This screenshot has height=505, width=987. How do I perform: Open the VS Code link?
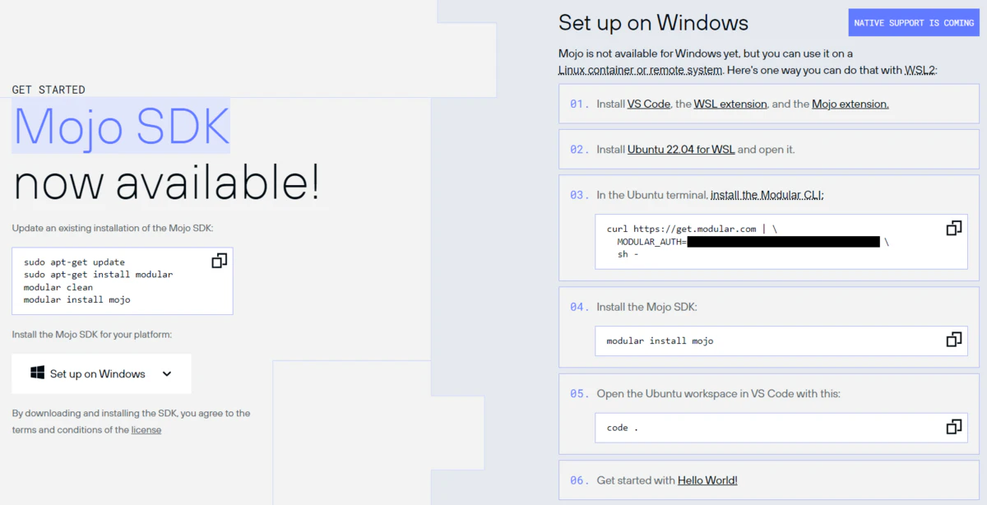[649, 104]
